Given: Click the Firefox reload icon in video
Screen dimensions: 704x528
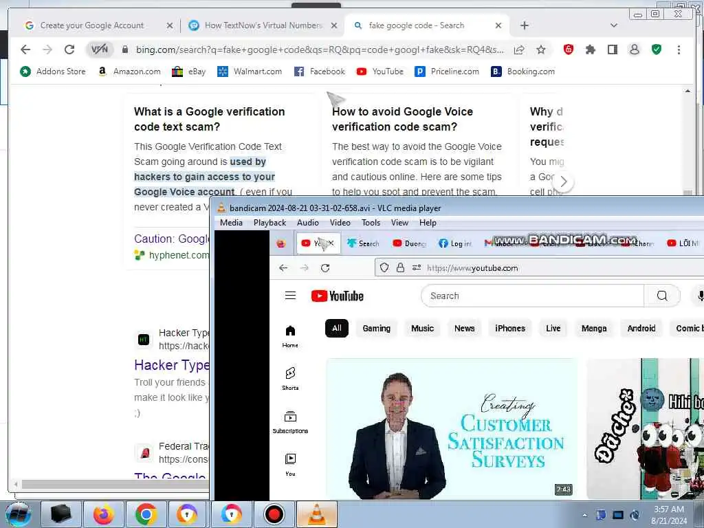Looking at the screenshot, I should (325, 268).
